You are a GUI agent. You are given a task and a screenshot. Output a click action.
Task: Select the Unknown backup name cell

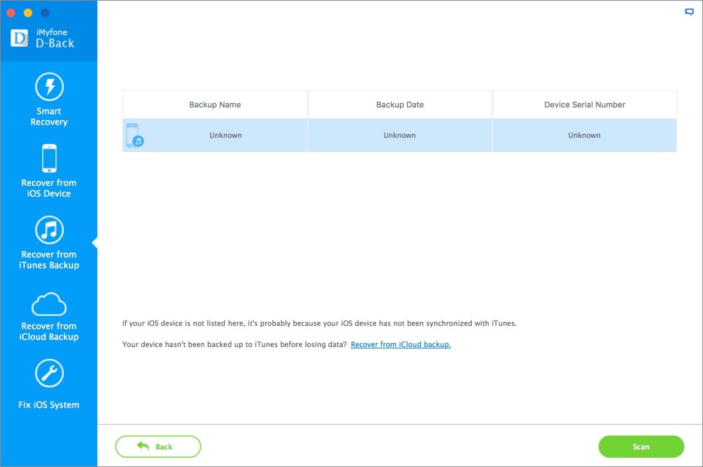point(225,135)
